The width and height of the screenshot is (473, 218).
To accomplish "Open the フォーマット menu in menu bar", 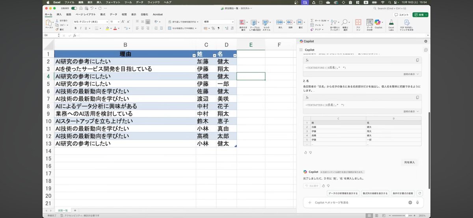I will tap(113, 2).
